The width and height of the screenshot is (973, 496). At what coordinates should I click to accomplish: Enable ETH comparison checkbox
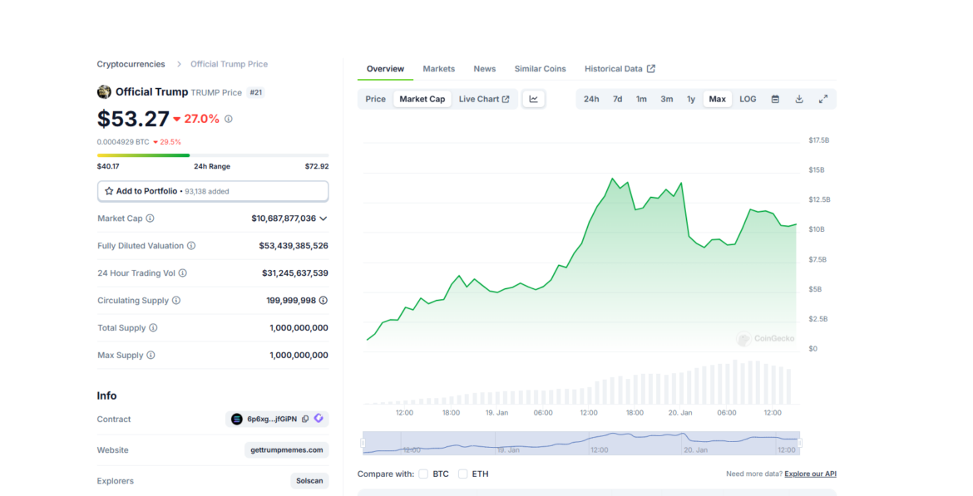point(462,474)
